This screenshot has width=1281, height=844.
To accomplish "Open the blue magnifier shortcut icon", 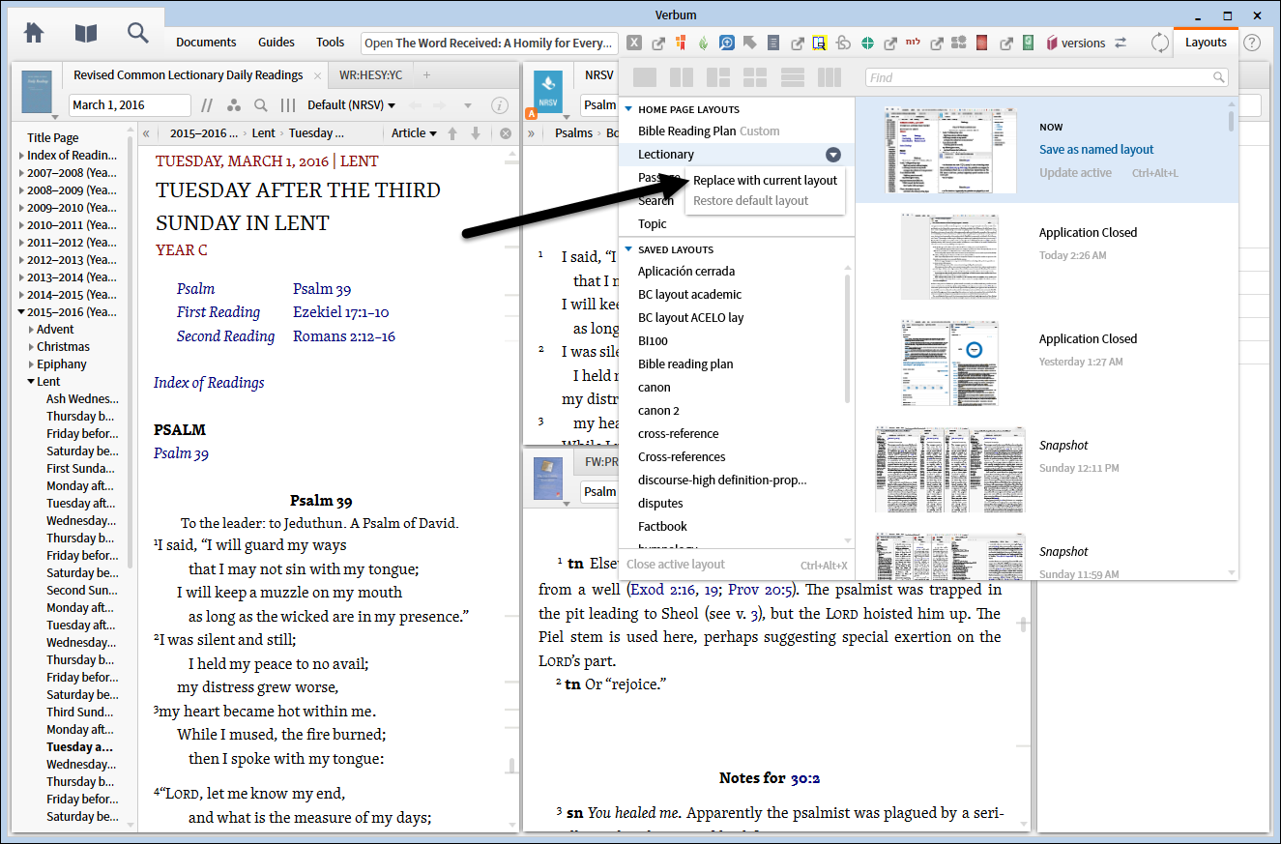I will (x=726, y=43).
